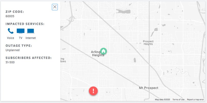This screenshot has width=207, height=103.
Task: Open the Terms of Use link
Action: (179, 100)
